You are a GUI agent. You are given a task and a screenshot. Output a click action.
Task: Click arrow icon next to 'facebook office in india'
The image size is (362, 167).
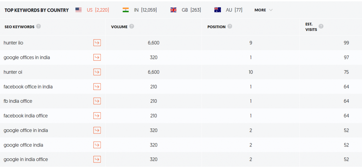(x=97, y=87)
